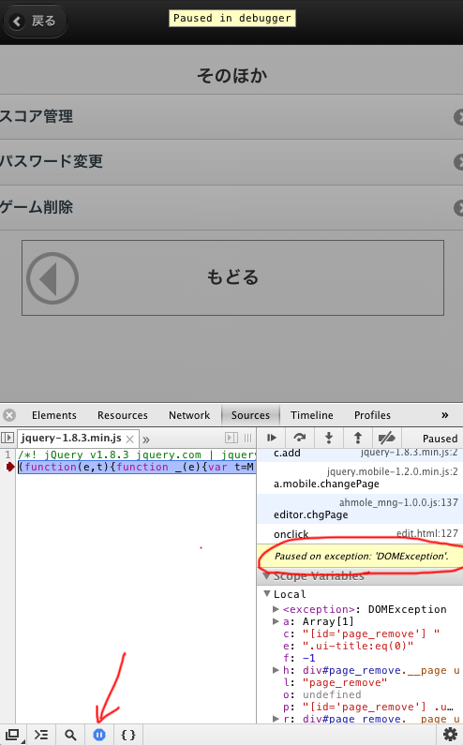Open the jquery.mobile-1.2.0.min.js:2 source link
This screenshot has height=745, width=463.
pos(392,471)
